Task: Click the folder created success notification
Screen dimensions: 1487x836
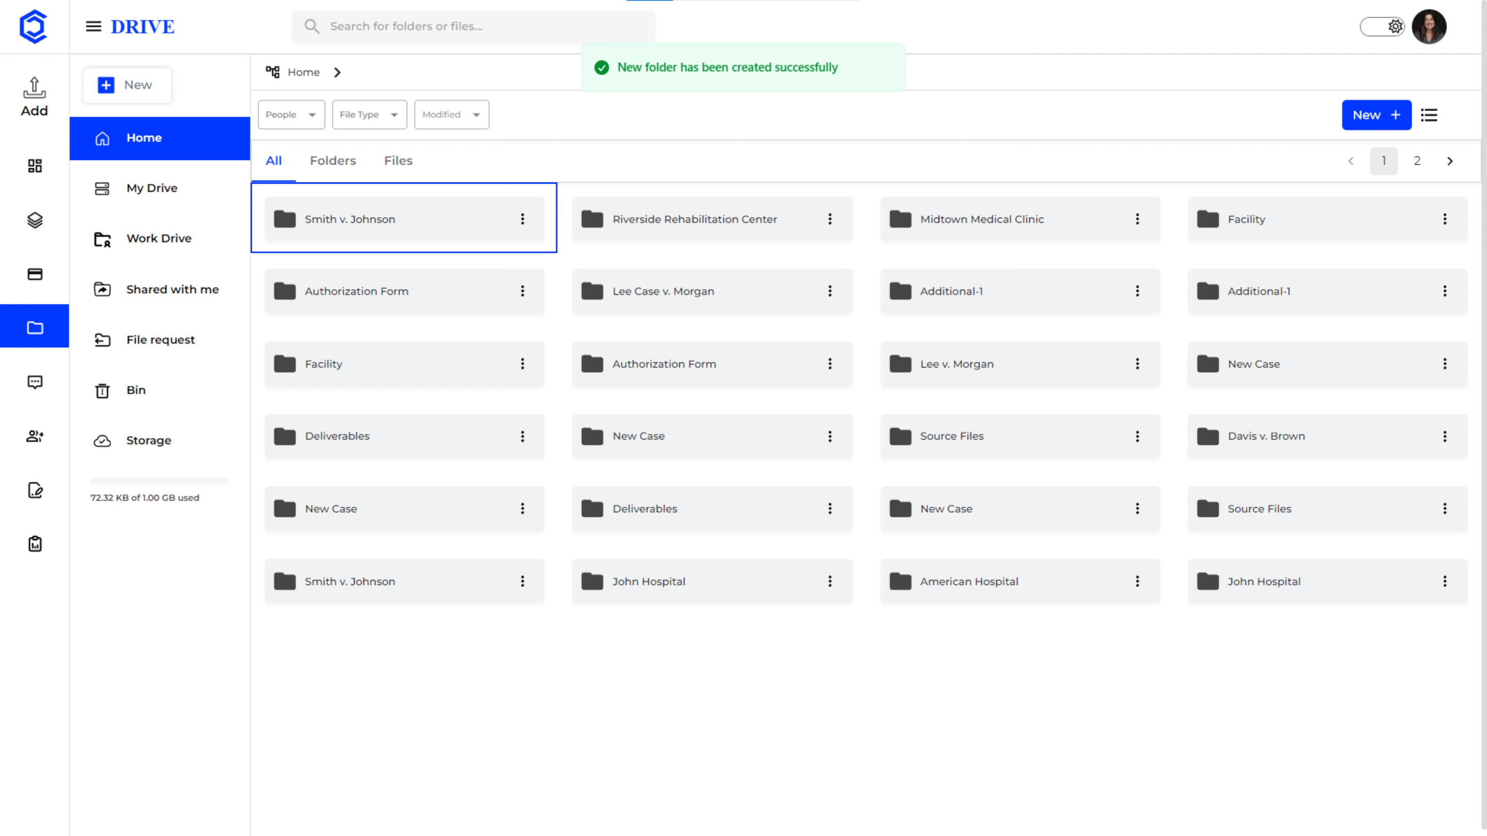Action: point(743,68)
